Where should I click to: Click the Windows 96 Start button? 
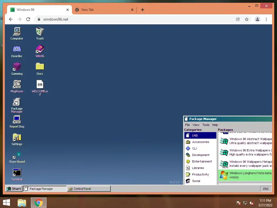pos(14,189)
